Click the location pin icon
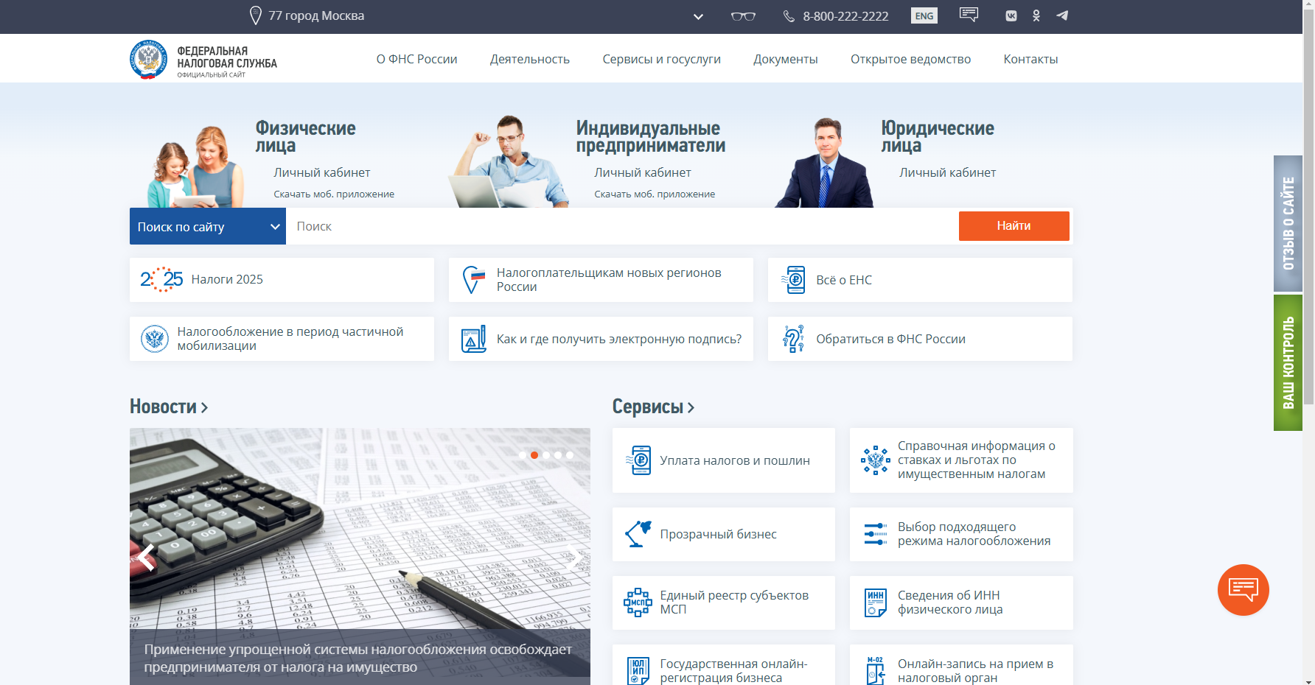 pyautogui.click(x=256, y=15)
